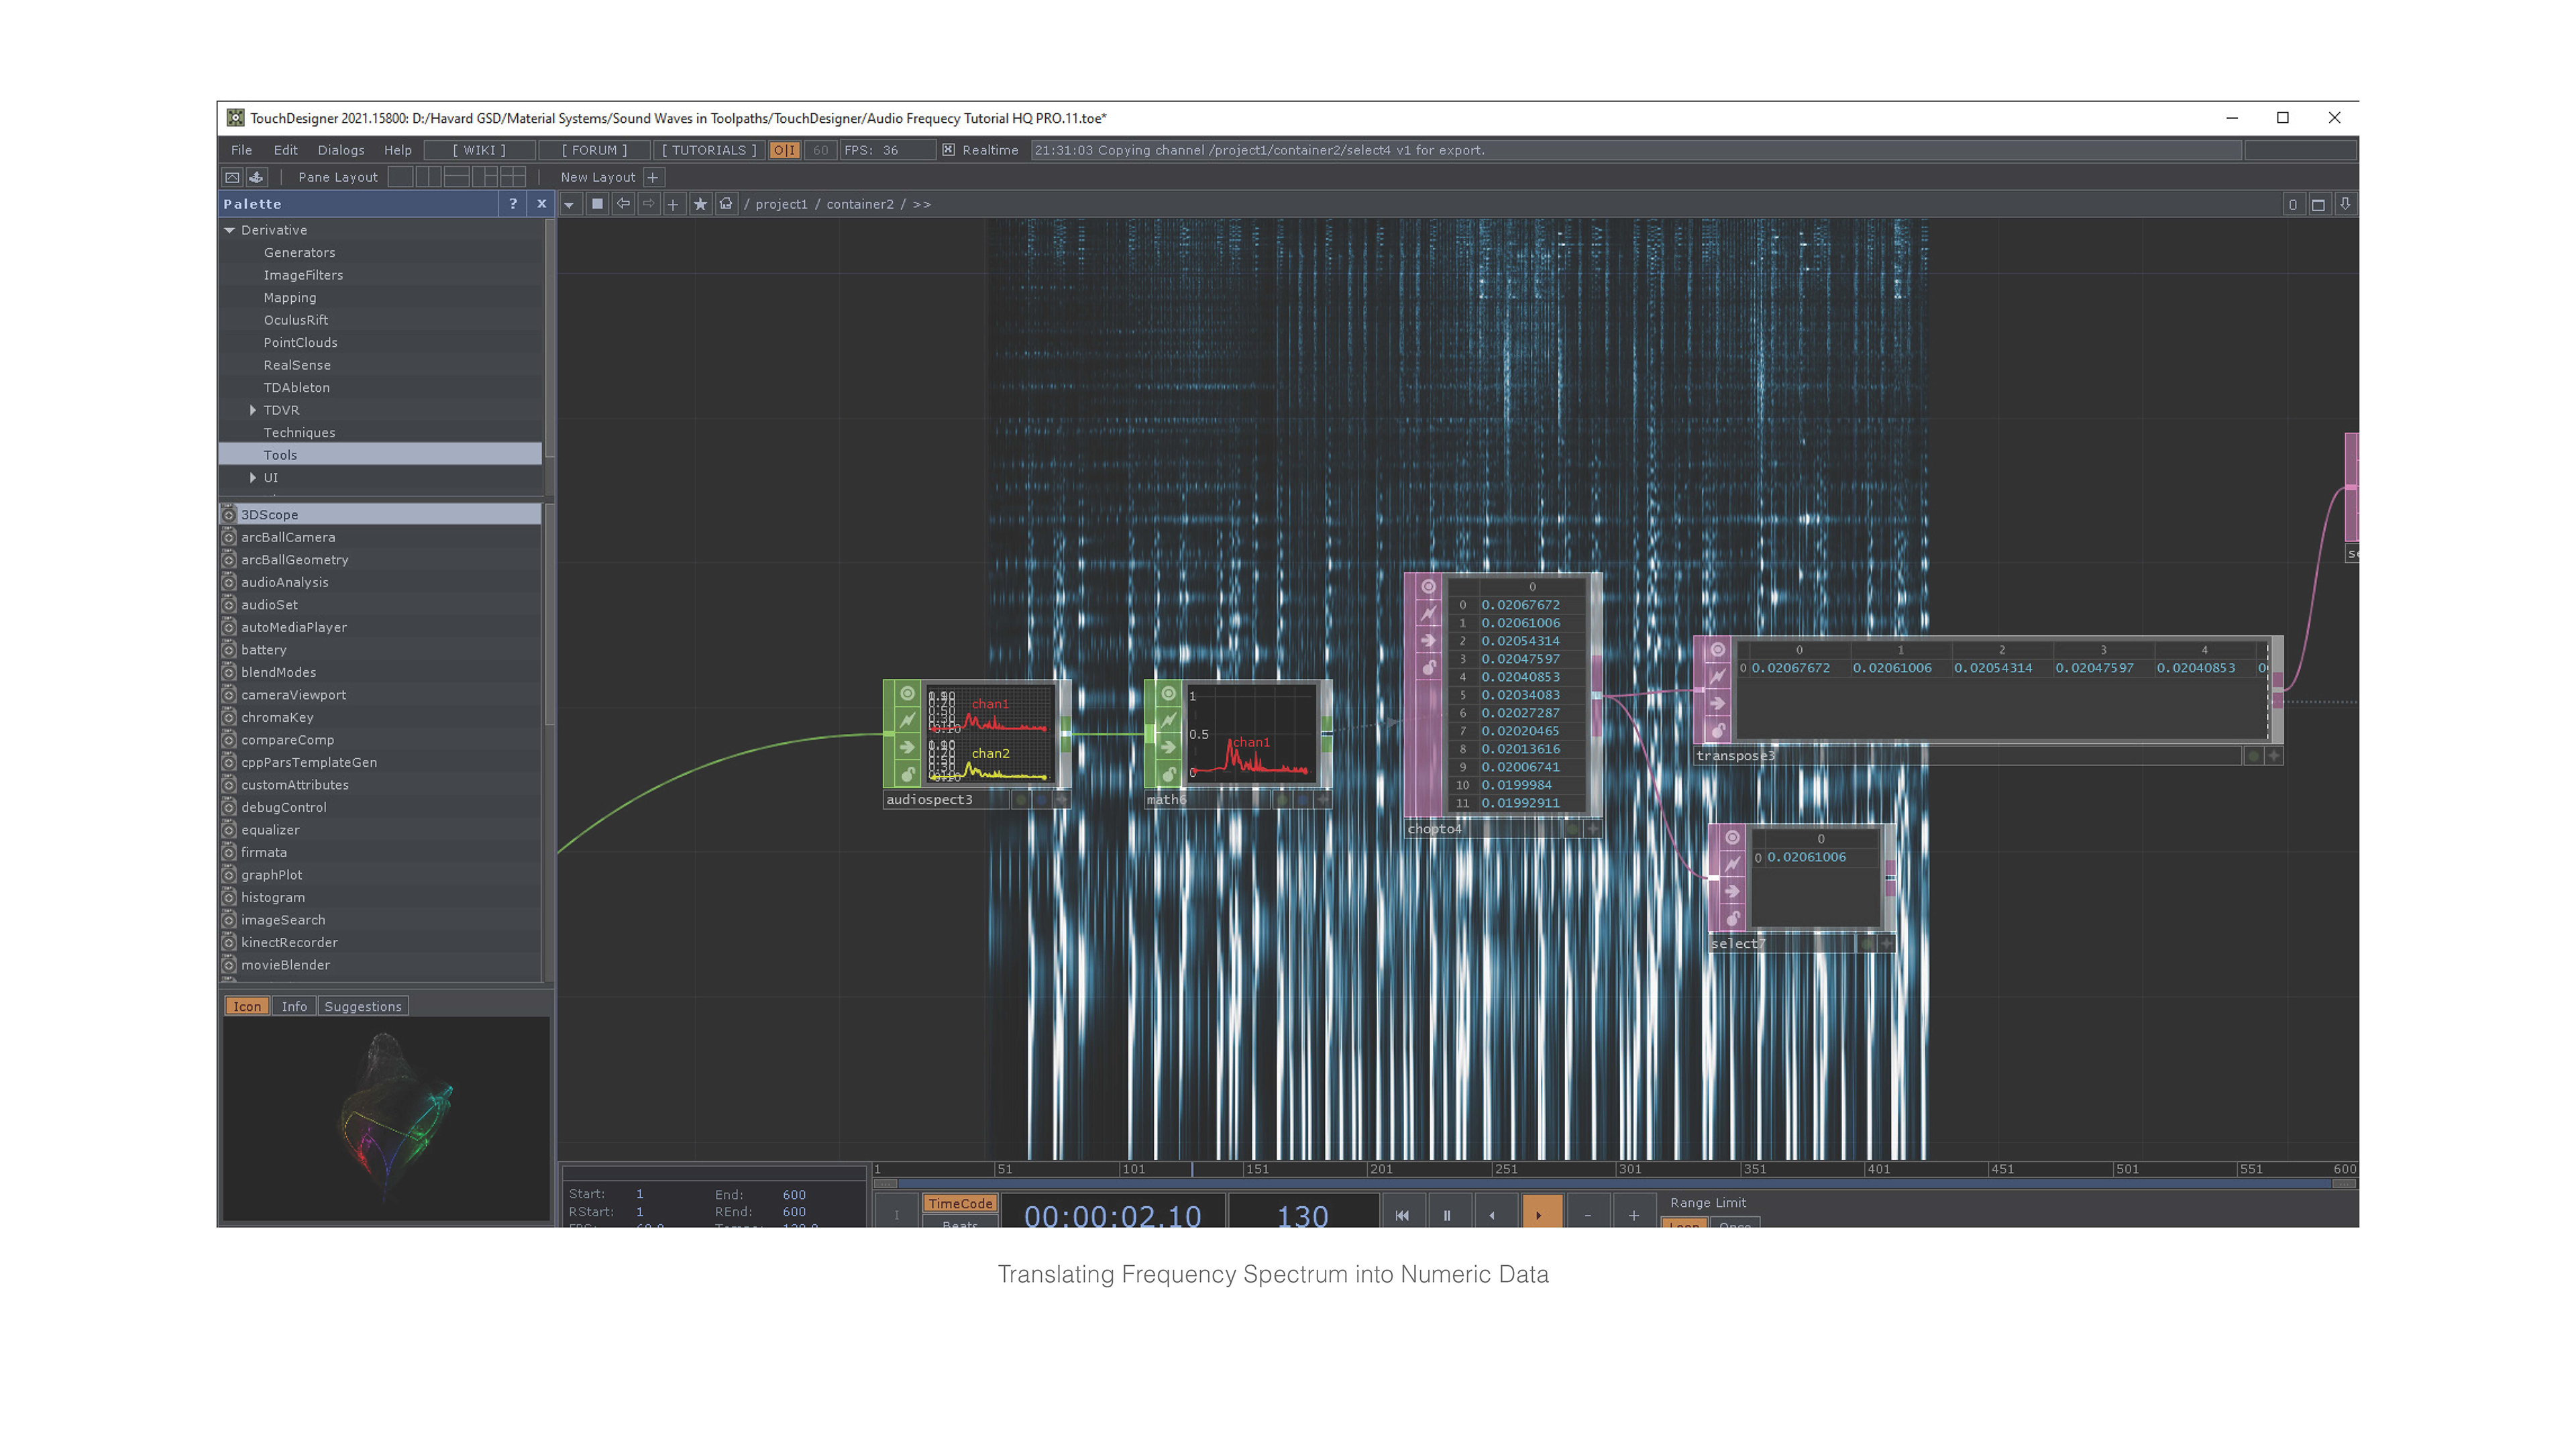2576x1449 pixels.
Task: Jump to start with rewind button
Action: click(1402, 1215)
